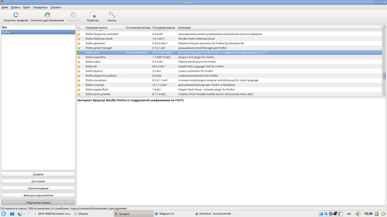Sort by Установленная версия column header

point(138,27)
